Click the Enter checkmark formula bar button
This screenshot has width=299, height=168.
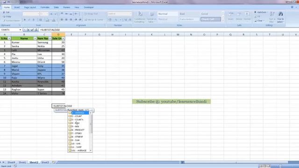(32, 30)
